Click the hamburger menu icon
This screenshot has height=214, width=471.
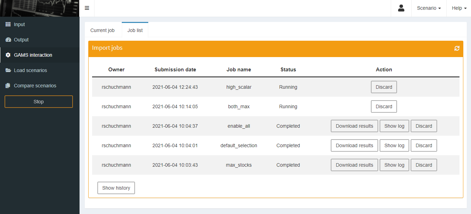point(87,8)
